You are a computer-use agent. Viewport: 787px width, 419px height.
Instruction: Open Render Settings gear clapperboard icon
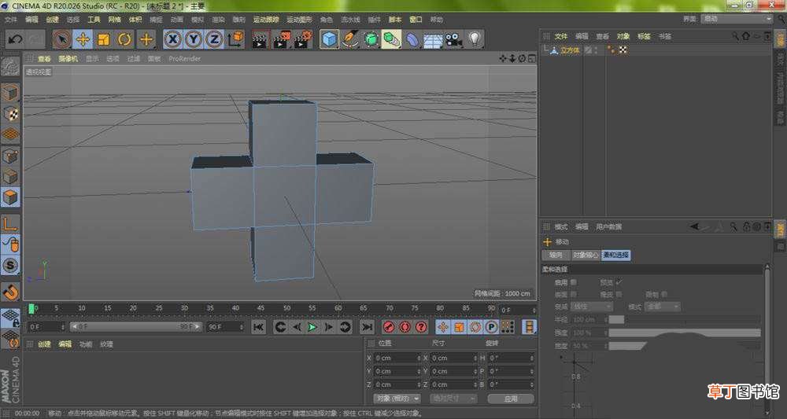[303, 39]
